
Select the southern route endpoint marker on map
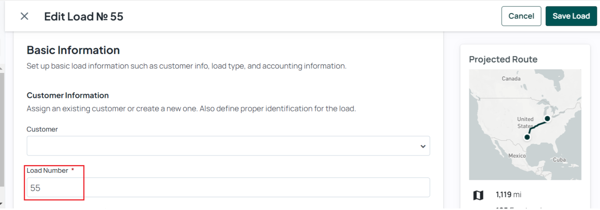(x=527, y=137)
